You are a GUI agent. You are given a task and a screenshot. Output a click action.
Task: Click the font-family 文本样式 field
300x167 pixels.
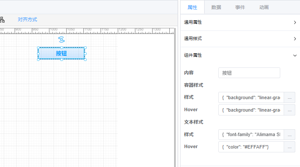251,135
